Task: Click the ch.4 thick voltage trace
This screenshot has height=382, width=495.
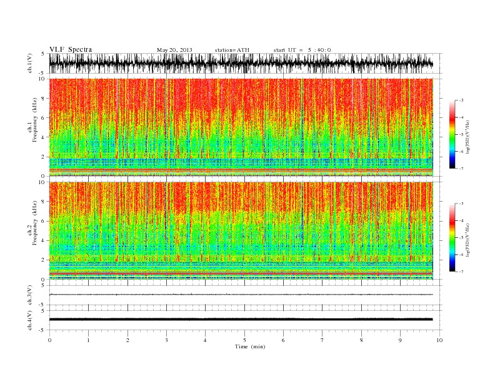Action: (x=241, y=320)
